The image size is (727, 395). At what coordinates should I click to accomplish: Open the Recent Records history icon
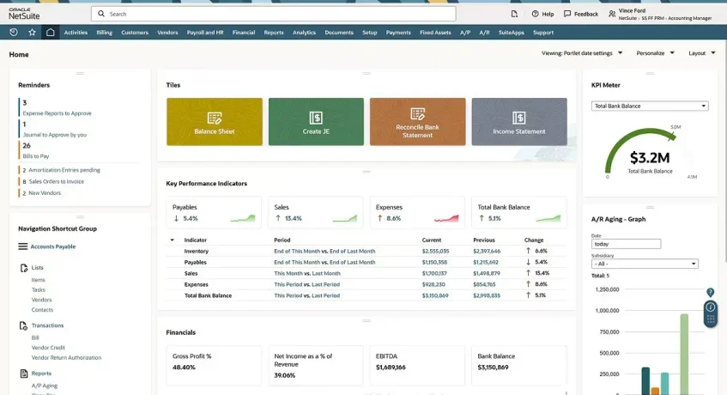coord(14,32)
